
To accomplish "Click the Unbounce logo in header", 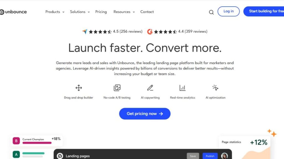I will [13, 12].
